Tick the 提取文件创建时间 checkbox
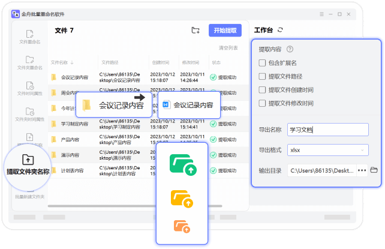 tap(262, 89)
